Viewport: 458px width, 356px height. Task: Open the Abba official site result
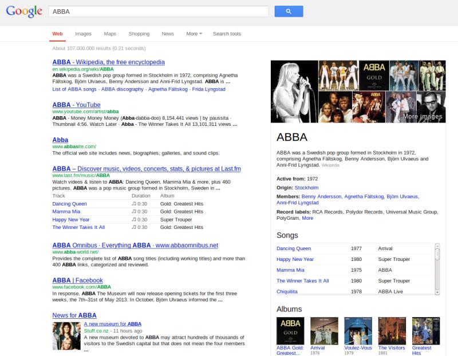(x=60, y=140)
